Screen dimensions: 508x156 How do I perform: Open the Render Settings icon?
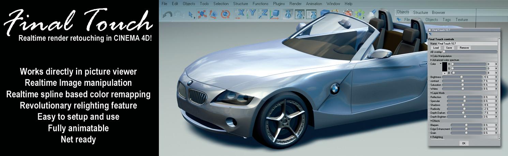point(311,15)
